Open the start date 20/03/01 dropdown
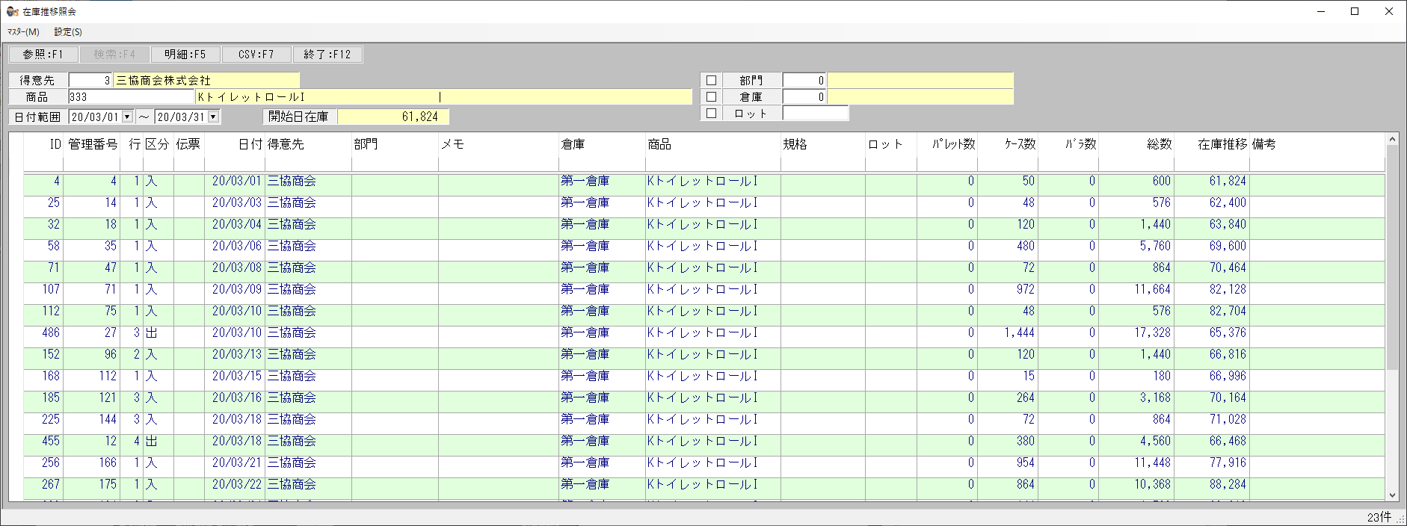Screen dimensions: 1407x526 click(x=127, y=117)
